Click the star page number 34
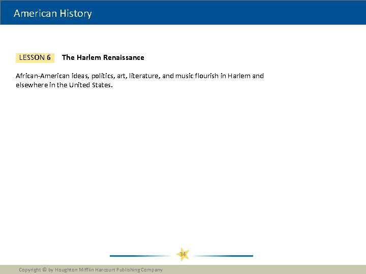 182,254
